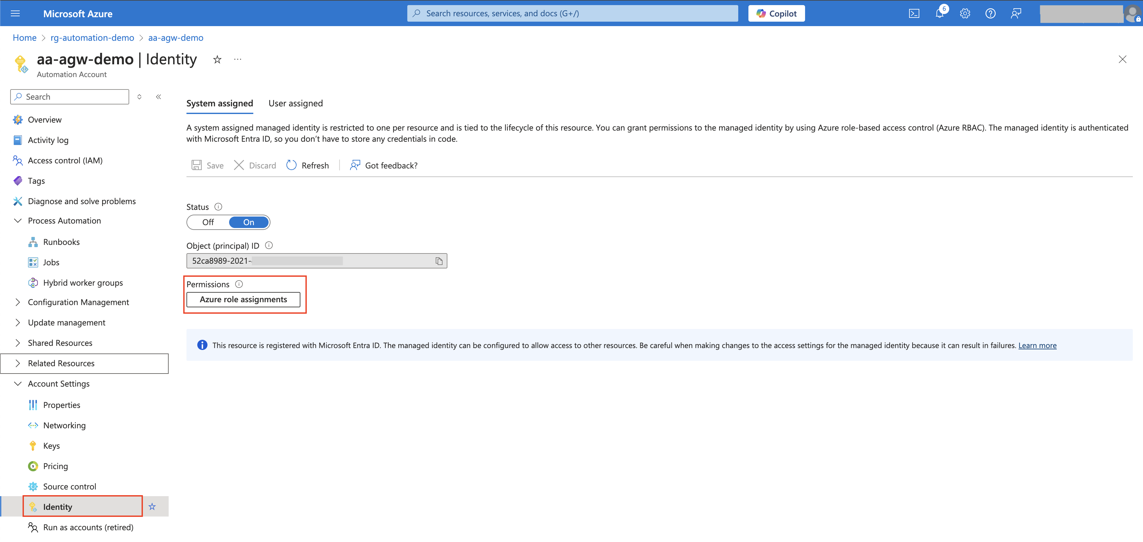Image resolution: width=1143 pixels, height=542 pixels.
Task: Click the expand/collapse all menu arrows
Action: pos(139,97)
